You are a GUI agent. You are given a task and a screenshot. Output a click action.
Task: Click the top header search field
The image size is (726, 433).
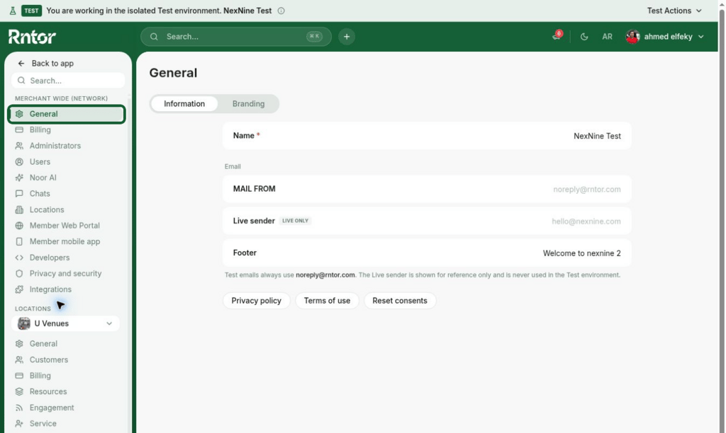coord(235,37)
